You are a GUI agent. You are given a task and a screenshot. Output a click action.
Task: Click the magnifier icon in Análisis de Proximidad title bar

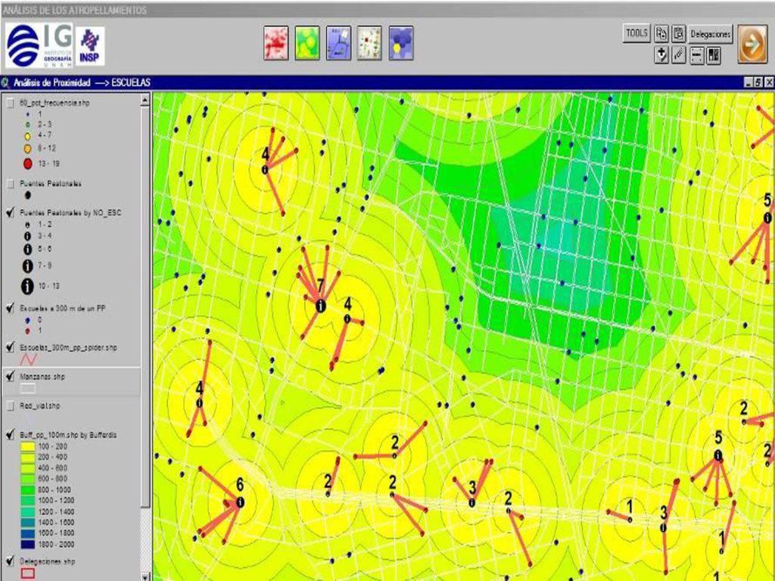coord(5,82)
